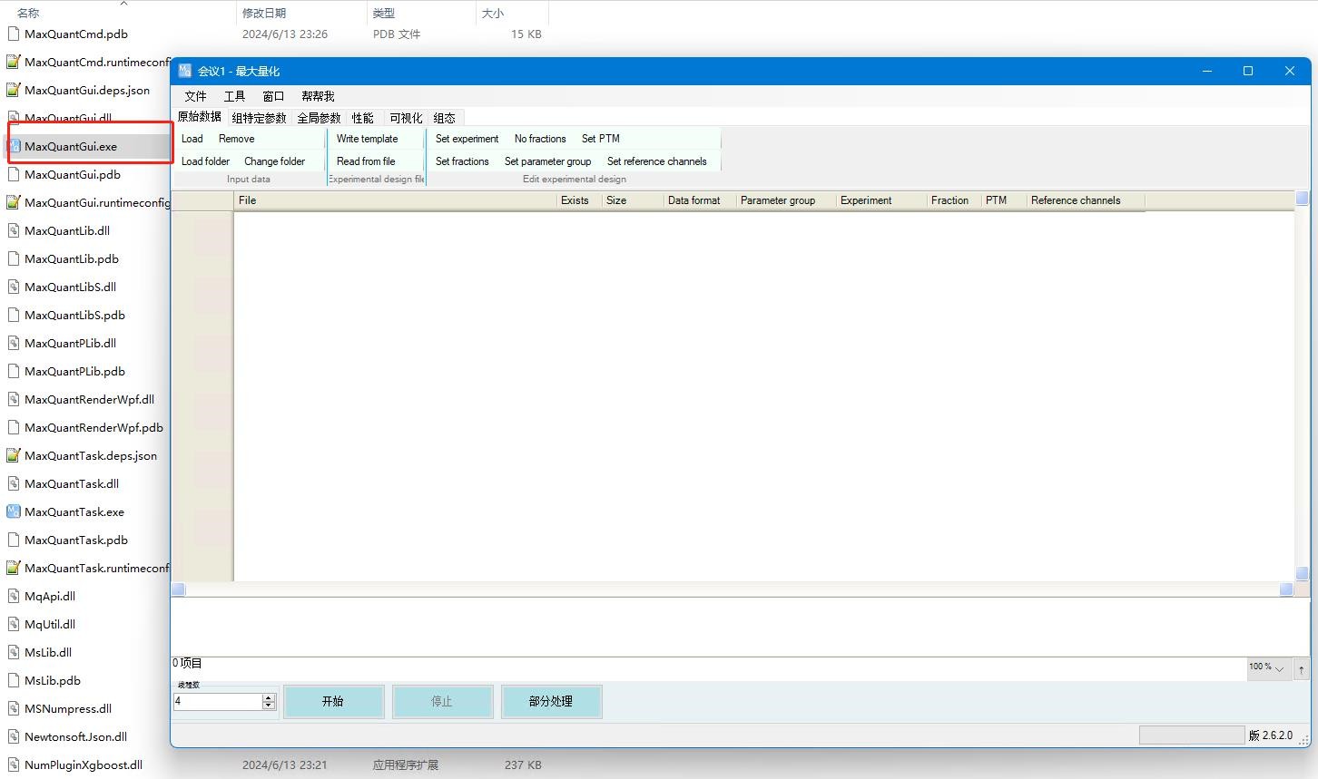Open the 工具 menu
Image resolution: width=1318 pixels, height=779 pixels.
click(x=234, y=95)
